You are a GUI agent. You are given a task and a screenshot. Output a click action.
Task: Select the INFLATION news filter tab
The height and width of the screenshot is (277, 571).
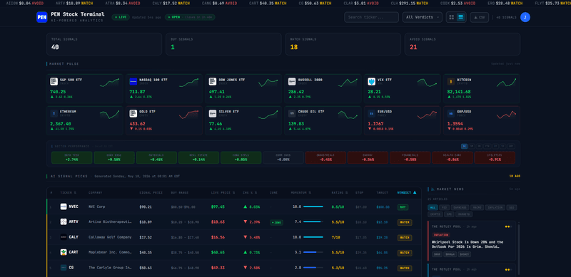(495, 207)
